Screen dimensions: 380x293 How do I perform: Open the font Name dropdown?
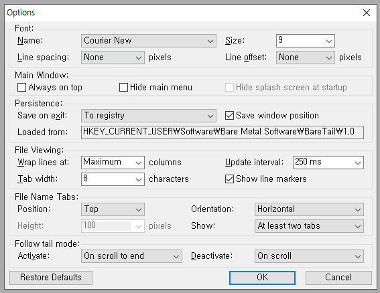coord(149,41)
